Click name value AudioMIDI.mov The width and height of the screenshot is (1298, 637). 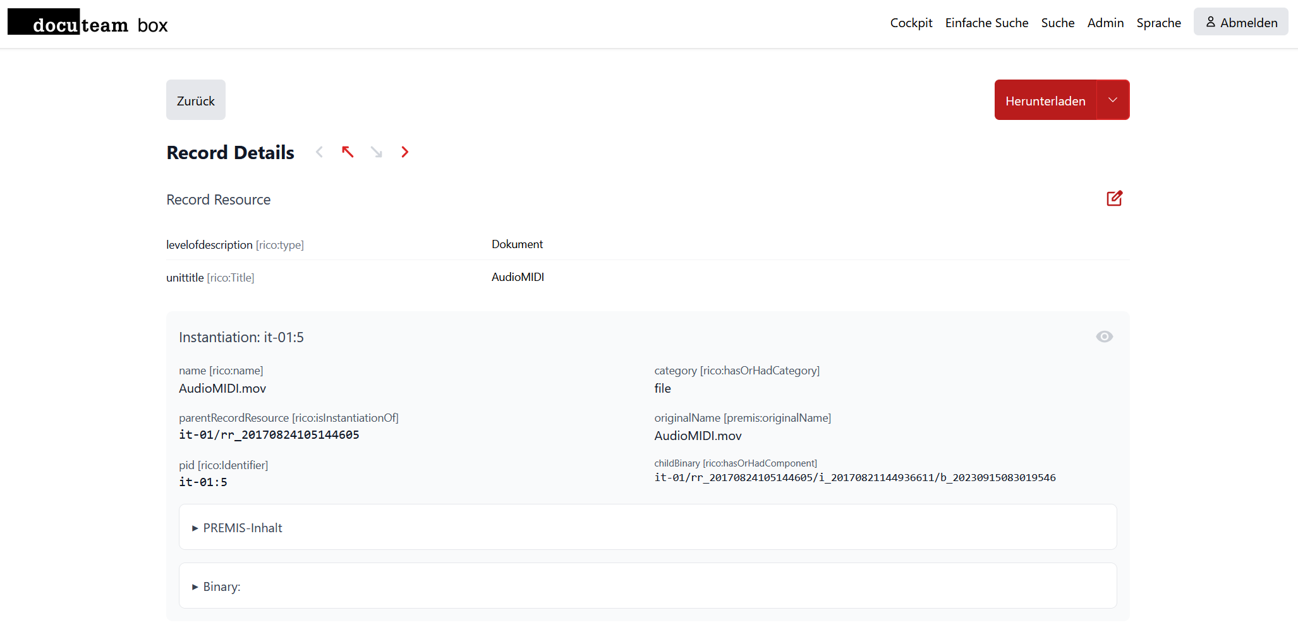(x=222, y=388)
